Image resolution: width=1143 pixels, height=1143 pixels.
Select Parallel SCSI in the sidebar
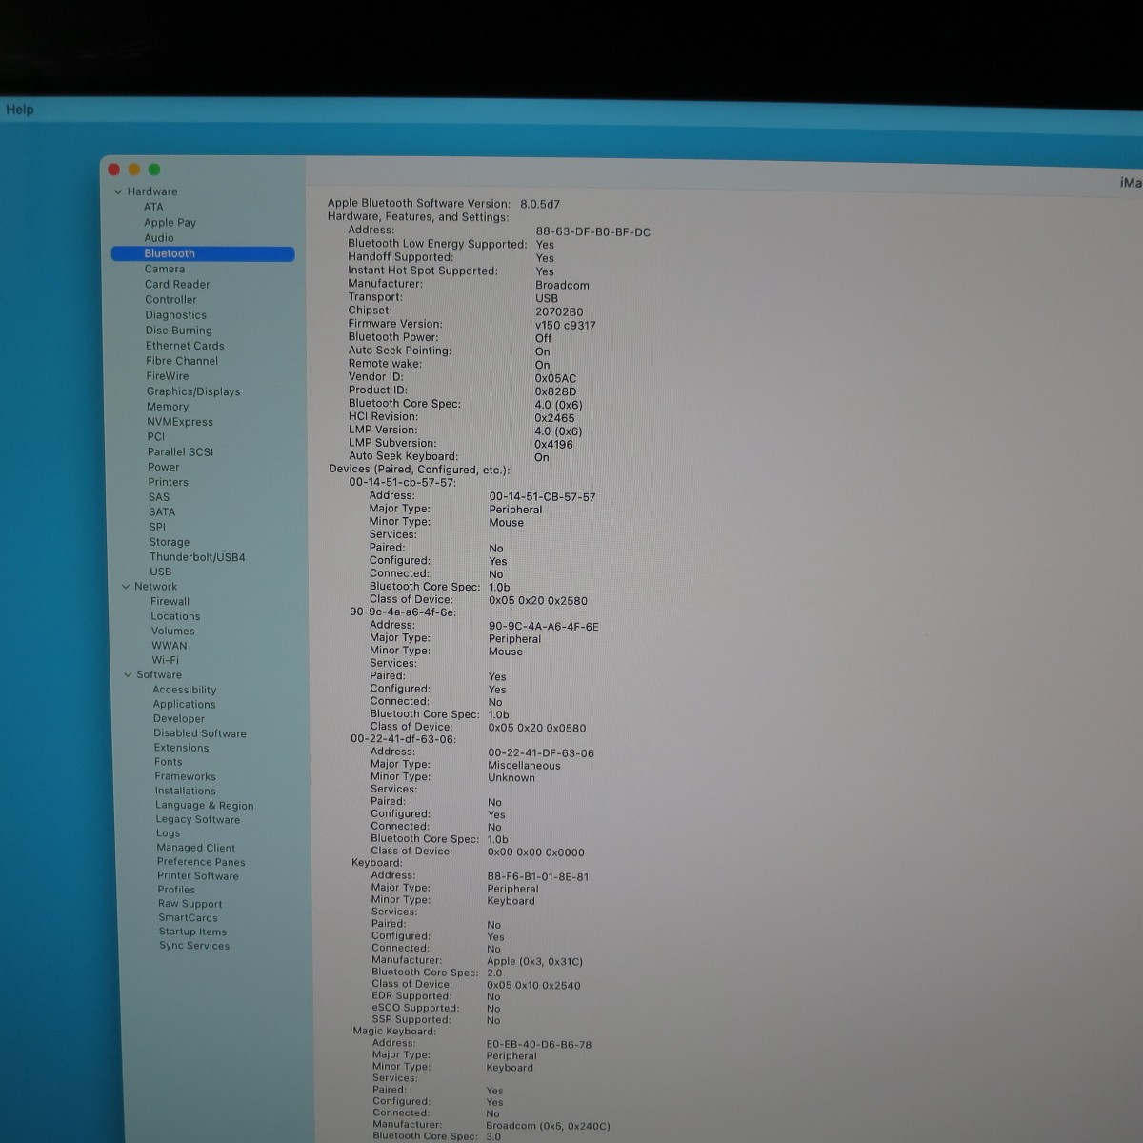(x=180, y=452)
